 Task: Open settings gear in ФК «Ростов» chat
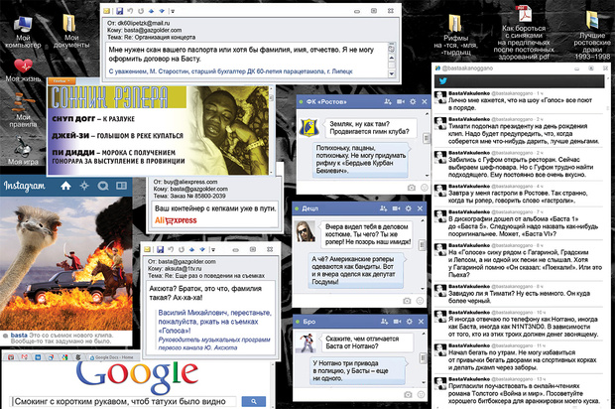point(413,101)
